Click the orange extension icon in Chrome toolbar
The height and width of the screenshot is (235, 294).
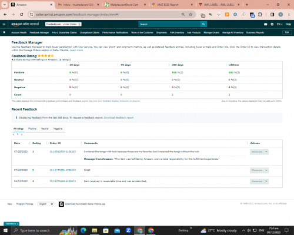tap(227, 15)
